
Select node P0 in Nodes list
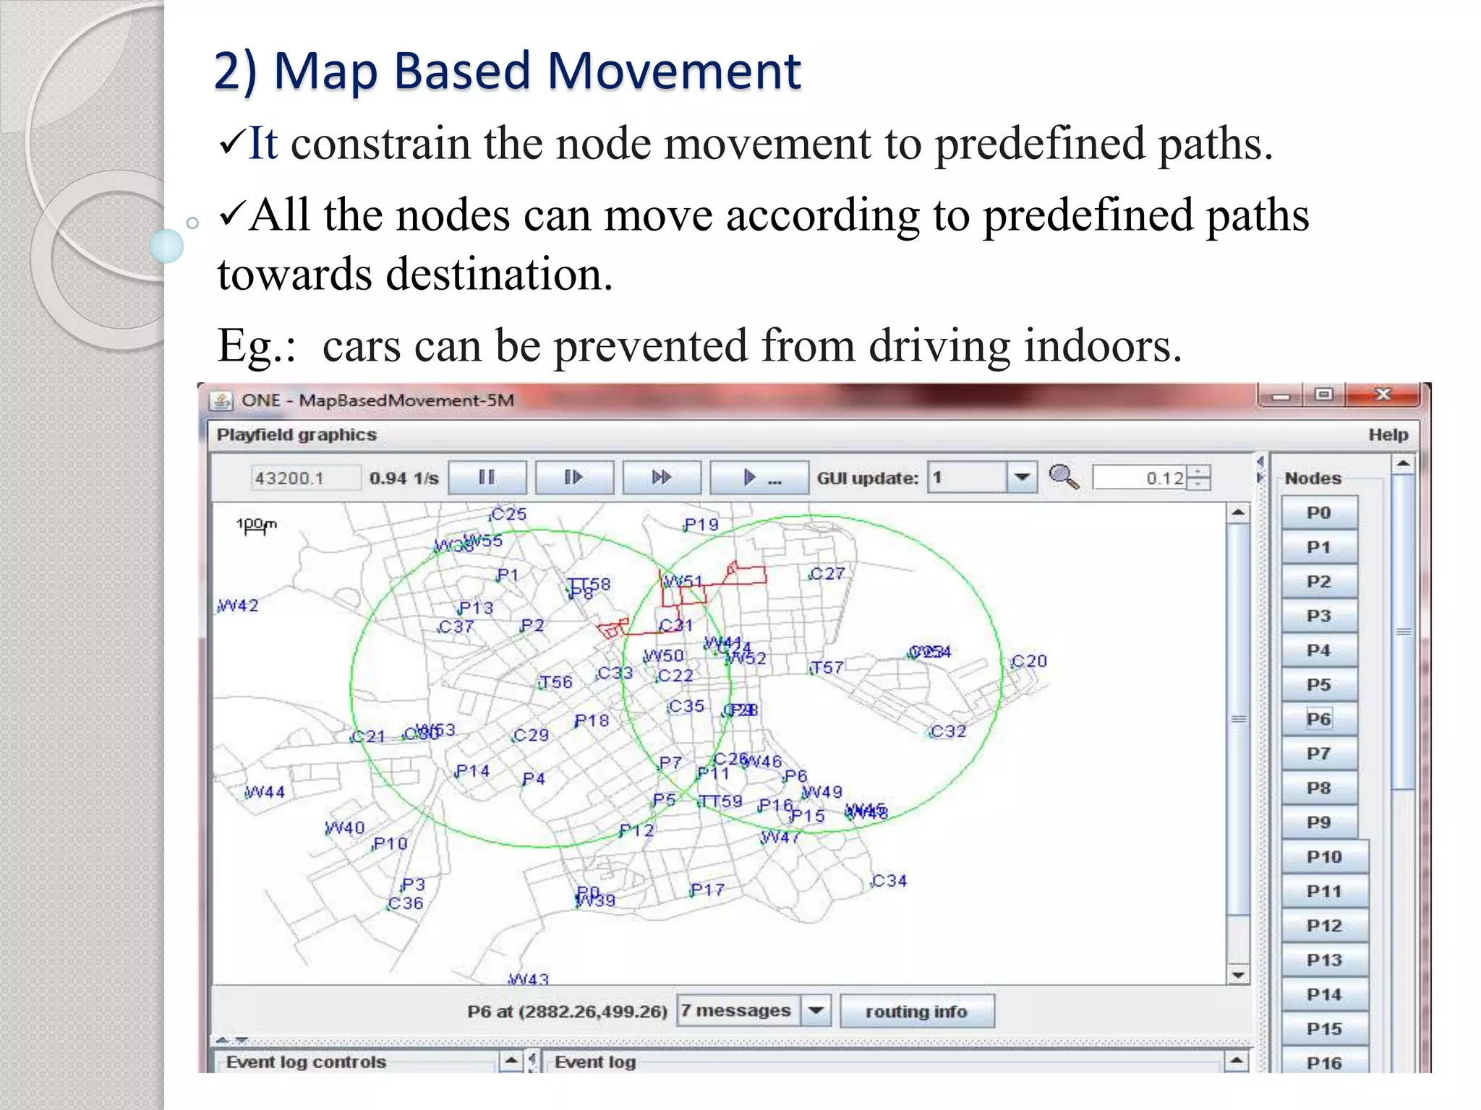(1319, 512)
